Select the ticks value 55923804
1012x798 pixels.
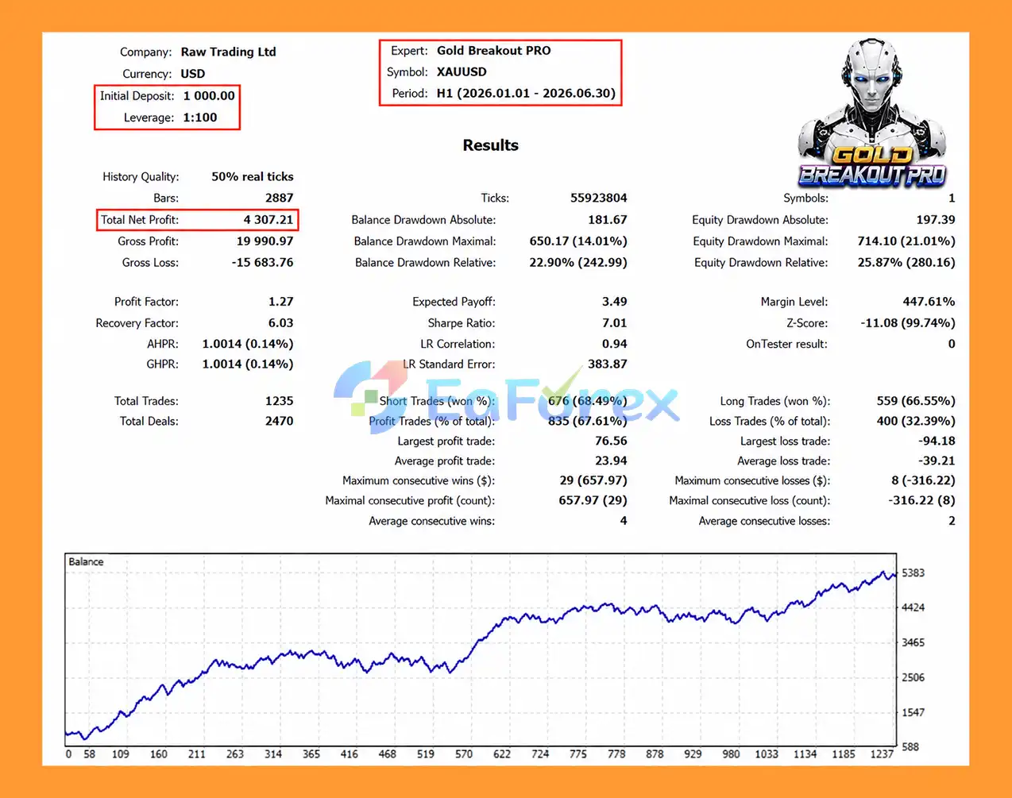tap(599, 198)
